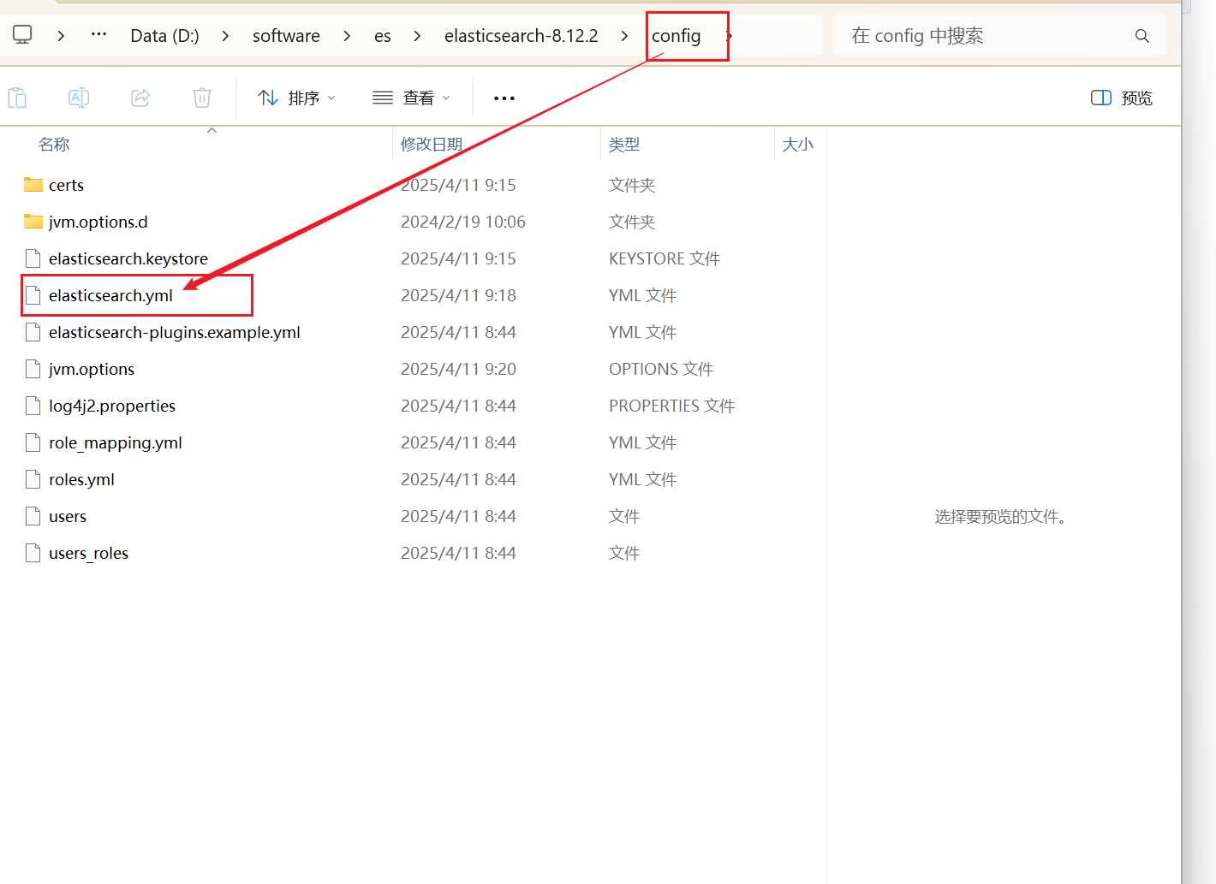Select the jvm.options.d folder icon

pos(33,222)
